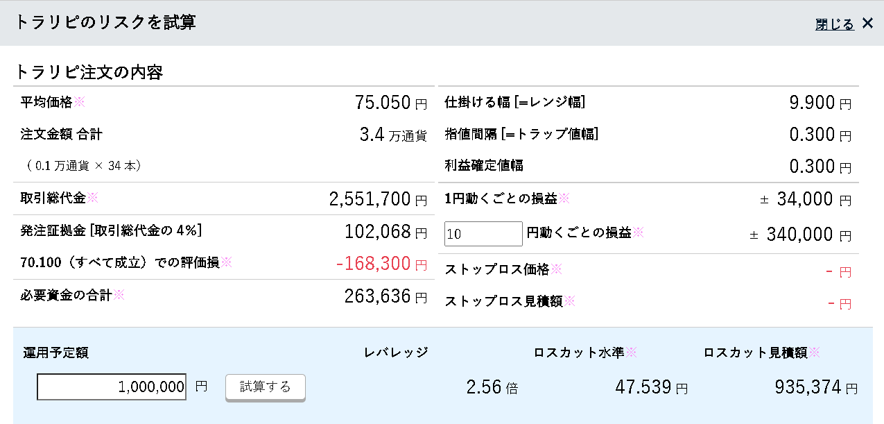Screen dimensions: 884x424
Task: Click the red -168,300 評価損 value
Action: pyautogui.click(x=373, y=264)
